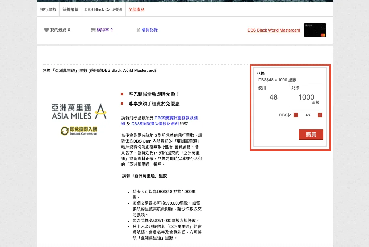
Task: Click the 我的最愛 0 text
Action: point(60,30)
